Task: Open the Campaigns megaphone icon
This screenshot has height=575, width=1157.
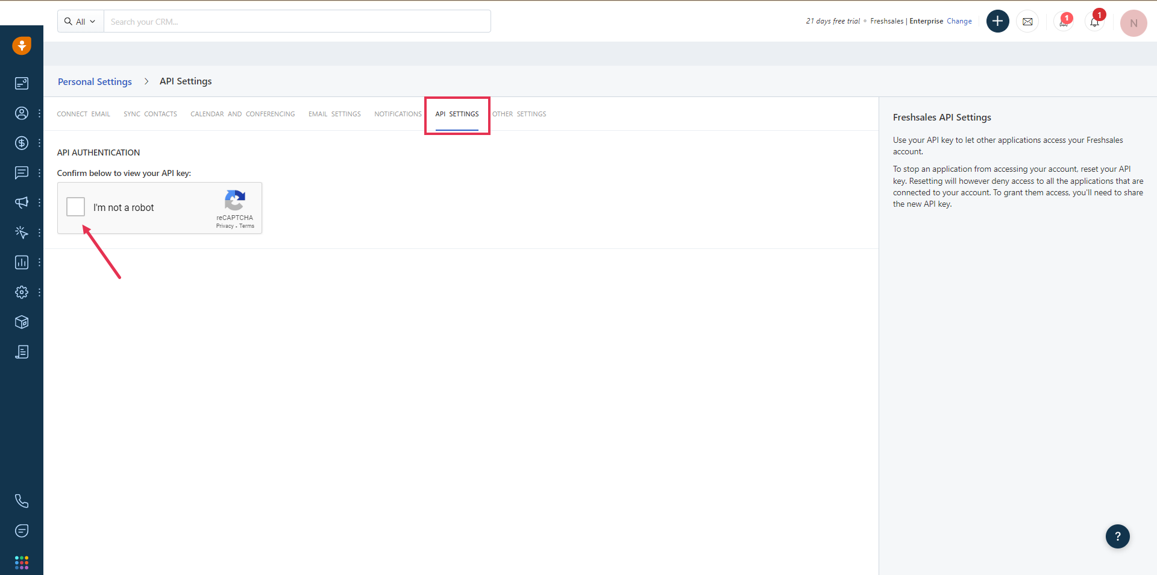Action: 22,203
